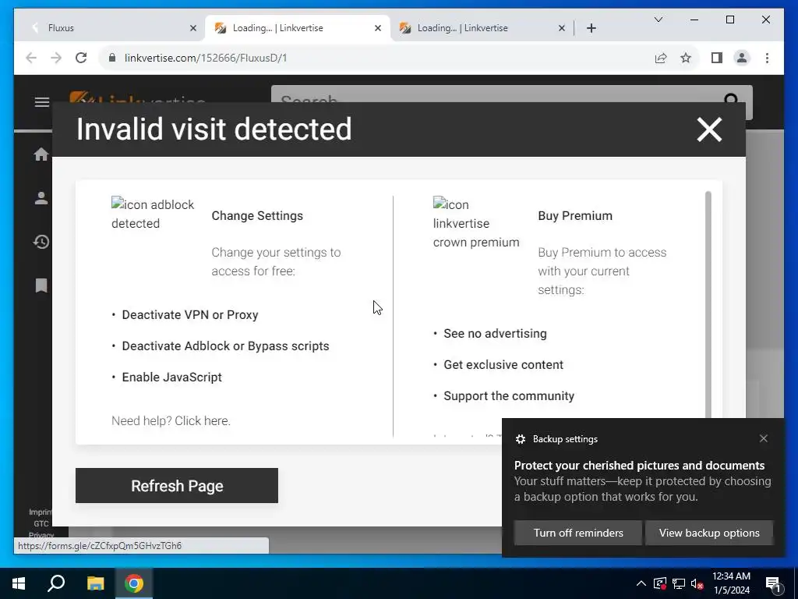The width and height of the screenshot is (798, 599).
Task: Open the GTC footer link
Action: tap(41, 523)
